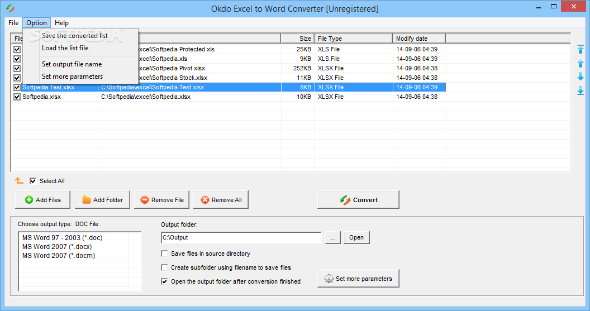The width and height of the screenshot is (590, 311).
Task: Click the 11KB size cell
Action: [x=304, y=78]
